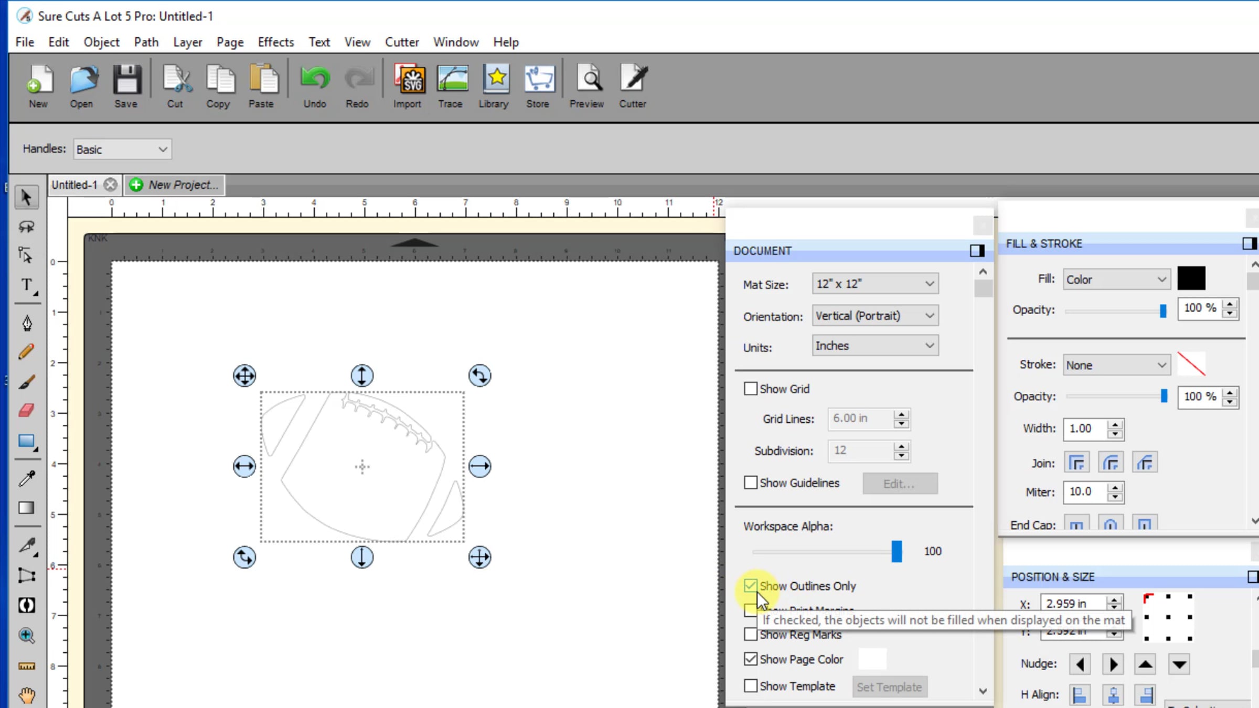Open the Preview toolbar icon

(588, 86)
